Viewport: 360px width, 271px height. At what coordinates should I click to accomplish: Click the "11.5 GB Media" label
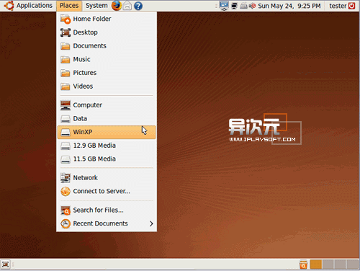click(x=94, y=159)
